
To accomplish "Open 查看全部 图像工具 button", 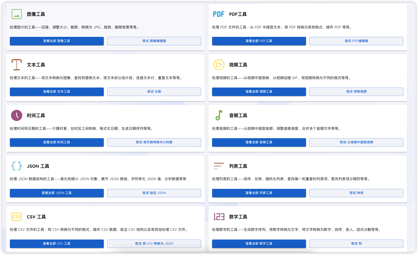I will click(57, 41).
